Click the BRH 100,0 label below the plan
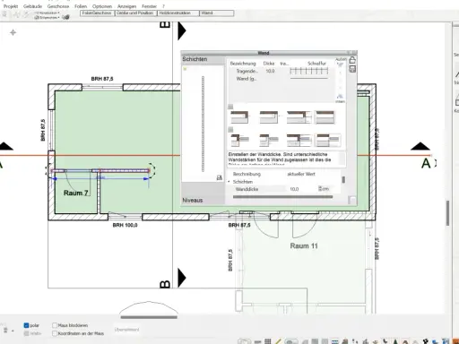Image resolution: width=459 pixels, height=344 pixels. 125,225
